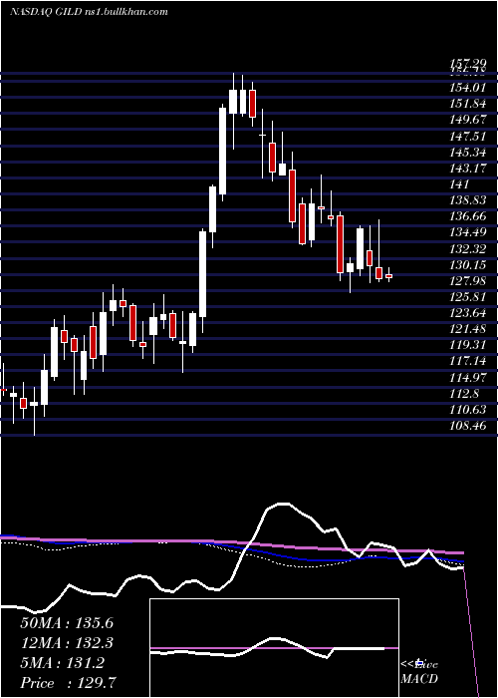Screen dimensions: 498x698
Task: Select the 130.15 price level label
Action: coord(466,265)
